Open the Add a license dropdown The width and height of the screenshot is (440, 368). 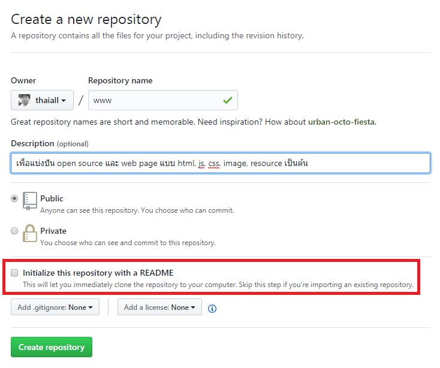[x=159, y=307]
